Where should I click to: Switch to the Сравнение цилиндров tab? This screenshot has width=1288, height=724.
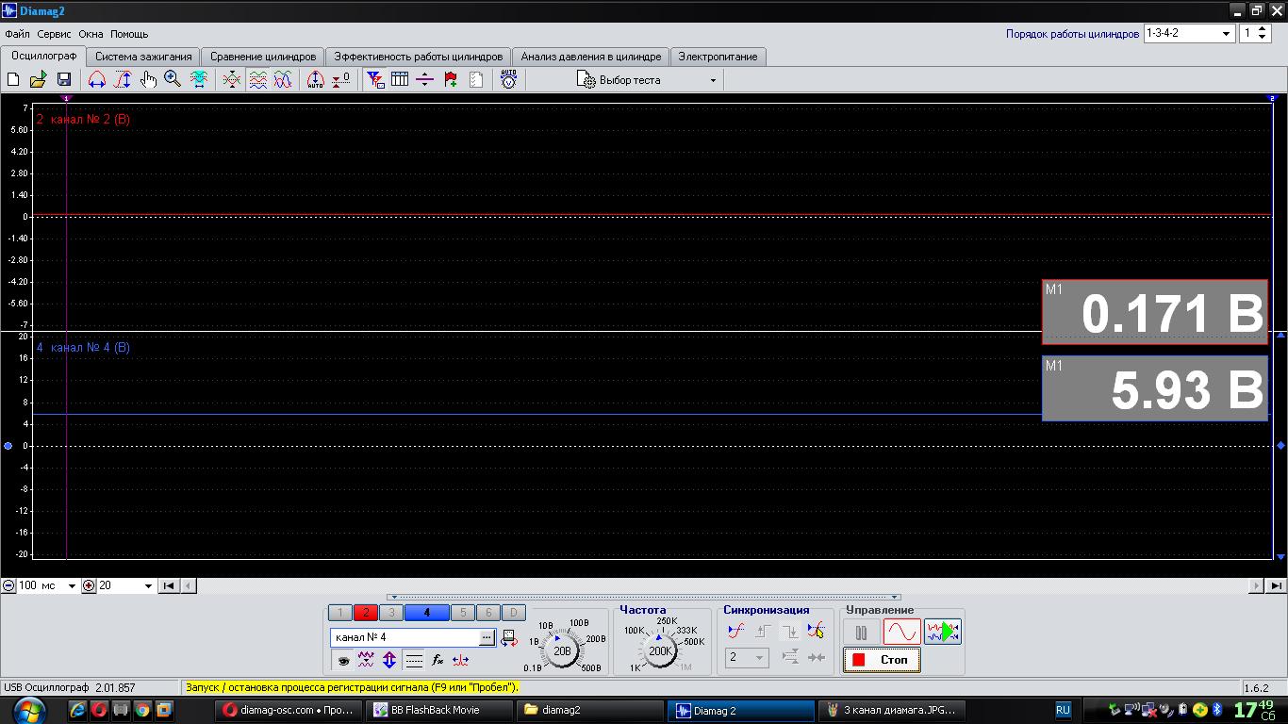click(x=263, y=57)
